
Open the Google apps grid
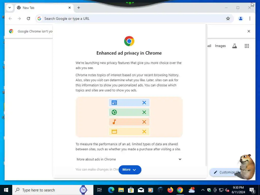pos(247,46)
